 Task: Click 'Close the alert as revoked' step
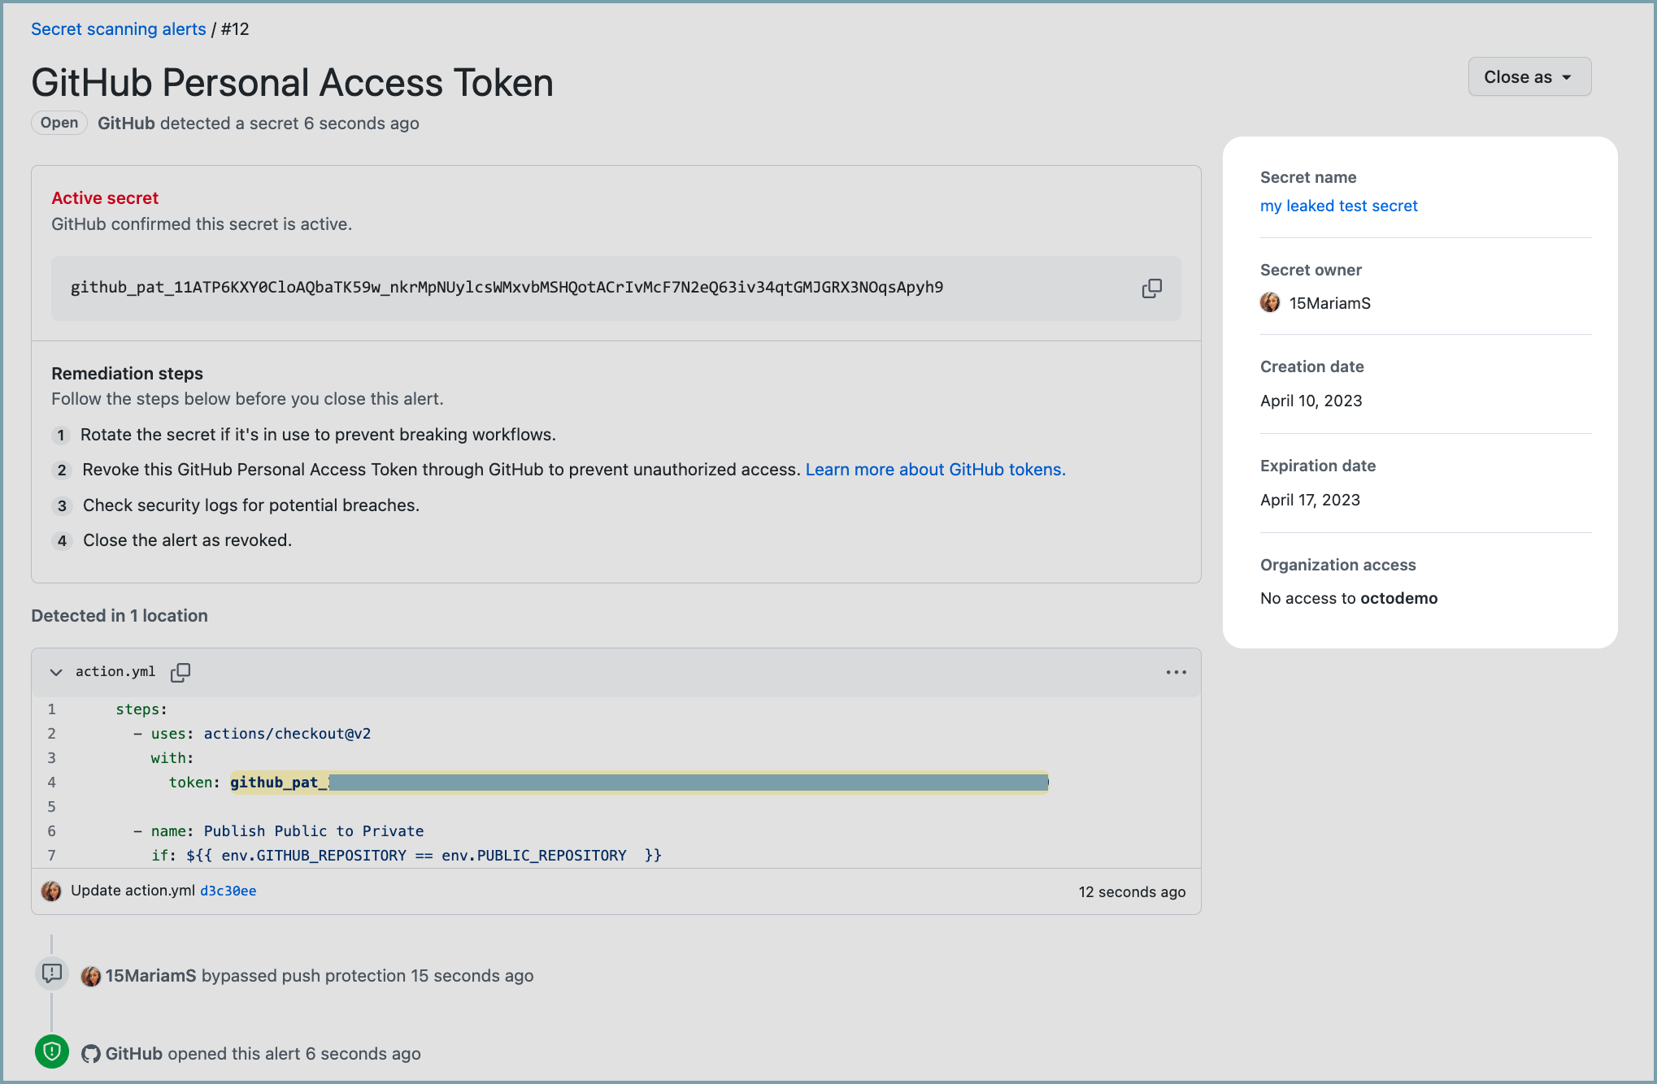coord(187,540)
